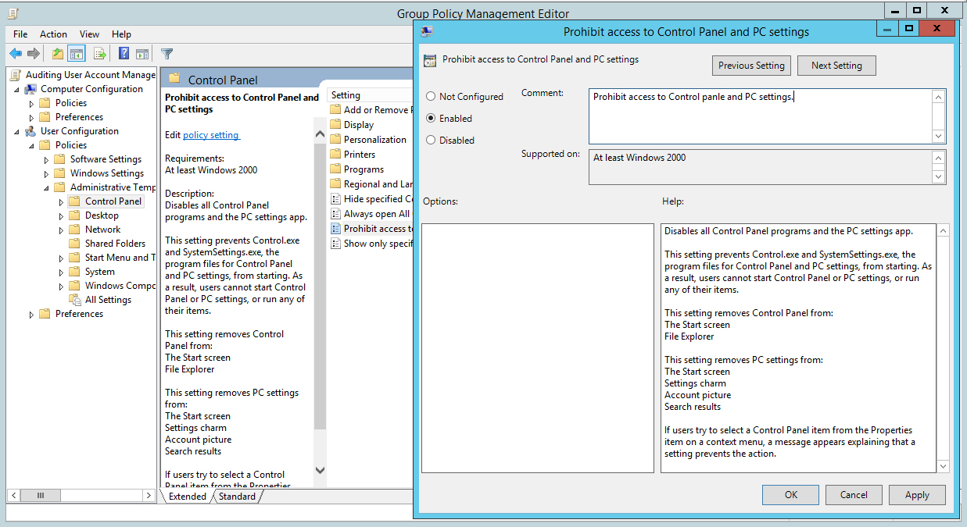Expand the Software Settings tree node
Screen dimensions: 967x527
coord(47,159)
